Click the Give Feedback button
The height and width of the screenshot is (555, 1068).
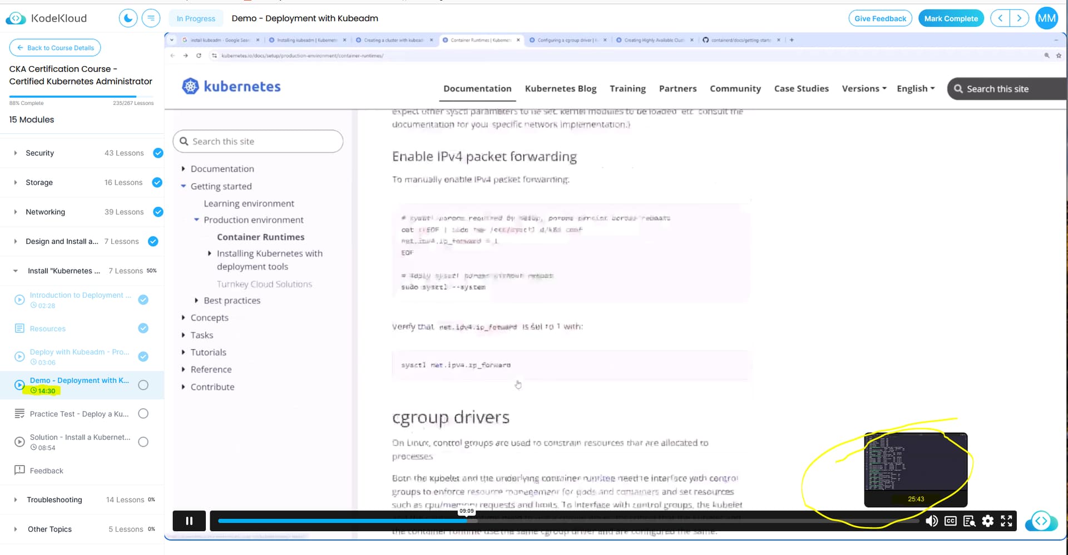pos(880,18)
